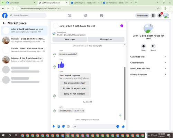Click the purple conversation info icon
173x138 pixels.
(x=122, y=26)
